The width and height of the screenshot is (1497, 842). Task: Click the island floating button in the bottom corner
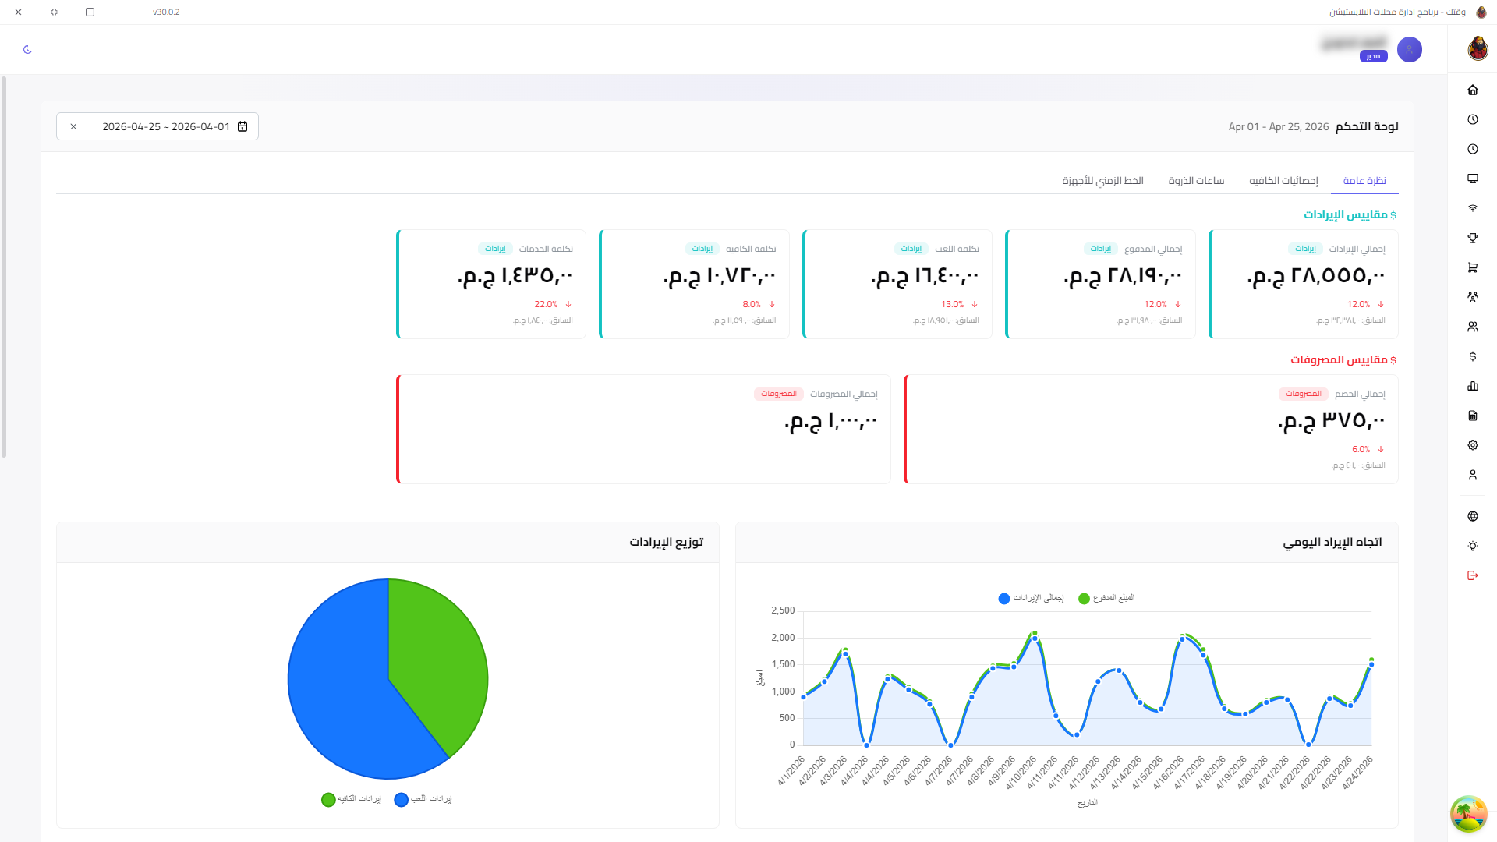pyautogui.click(x=1469, y=814)
